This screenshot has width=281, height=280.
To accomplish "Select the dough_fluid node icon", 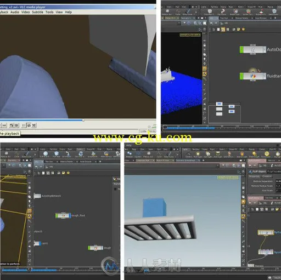I will [x=63, y=216].
